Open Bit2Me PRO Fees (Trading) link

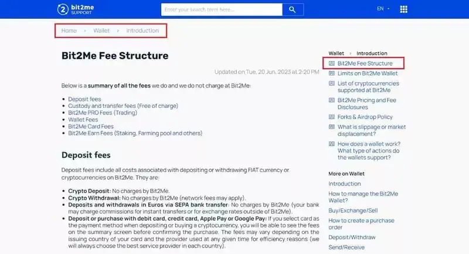pos(103,113)
